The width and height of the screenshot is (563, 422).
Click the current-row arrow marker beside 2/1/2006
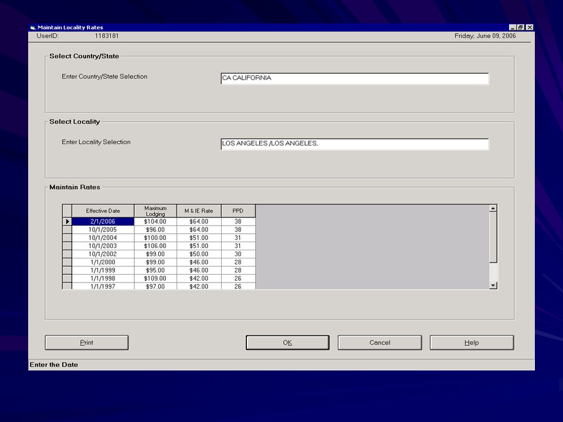point(67,222)
